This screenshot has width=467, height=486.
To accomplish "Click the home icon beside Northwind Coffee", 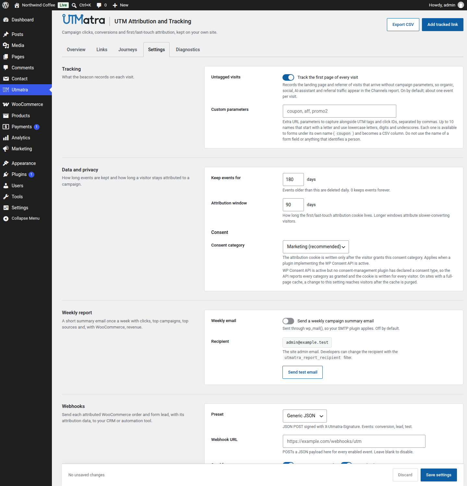I will [x=17, y=5].
